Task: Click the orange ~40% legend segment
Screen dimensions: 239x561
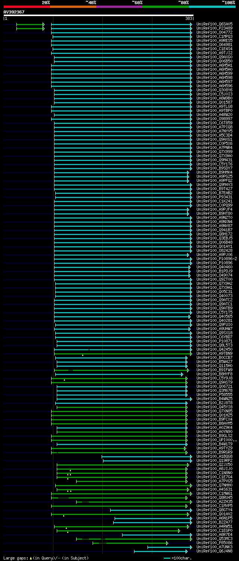Action: 73,7
